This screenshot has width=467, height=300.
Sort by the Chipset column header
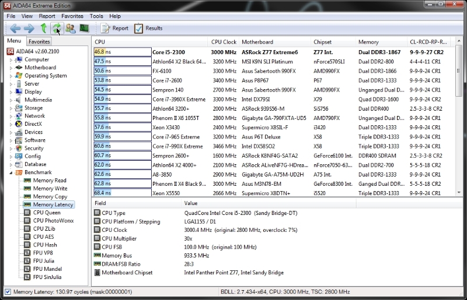pyautogui.click(x=333, y=42)
